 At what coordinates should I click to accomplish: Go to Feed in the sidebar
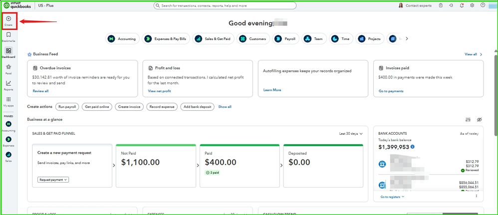click(8, 67)
